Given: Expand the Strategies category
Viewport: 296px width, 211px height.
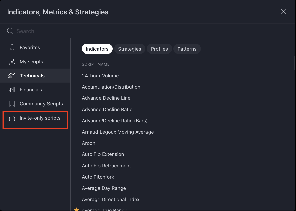Looking at the screenshot, I should pos(130,49).
